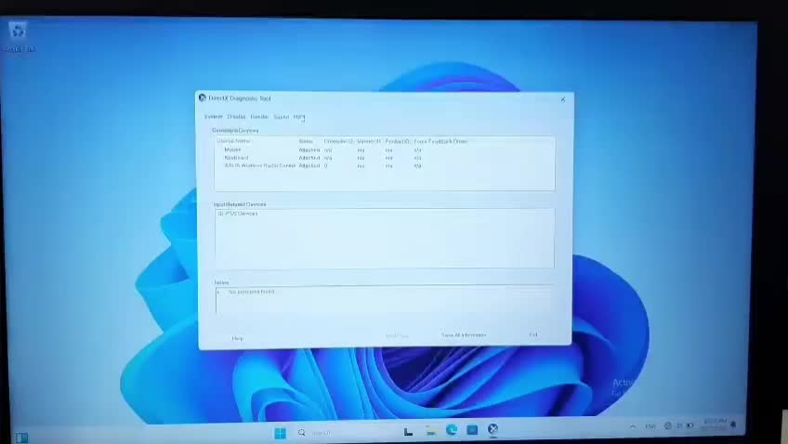Click the Vendor ID column header
788x444 pixels.
point(369,141)
